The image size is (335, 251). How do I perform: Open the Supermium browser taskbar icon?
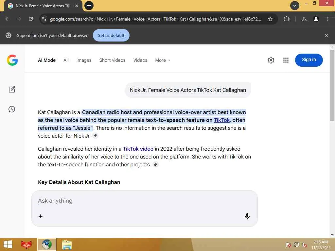46,244
